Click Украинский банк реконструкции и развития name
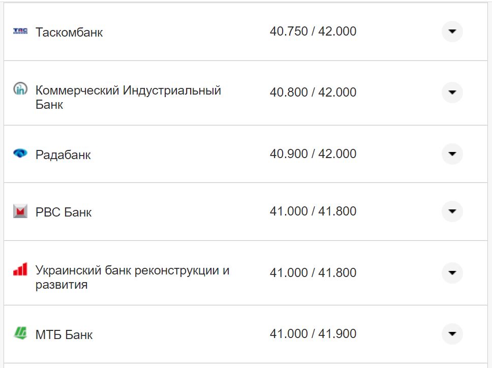The width and height of the screenshot is (492, 368). click(x=132, y=277)
